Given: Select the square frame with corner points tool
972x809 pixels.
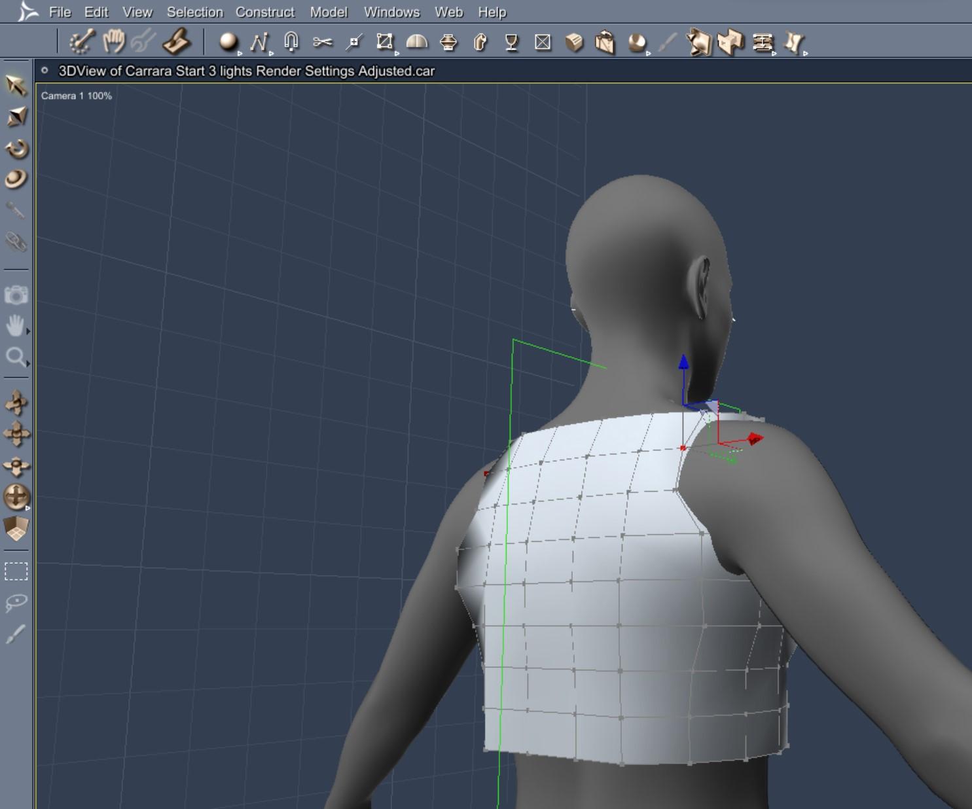Looking at the screenshot, I should [385, 42].
